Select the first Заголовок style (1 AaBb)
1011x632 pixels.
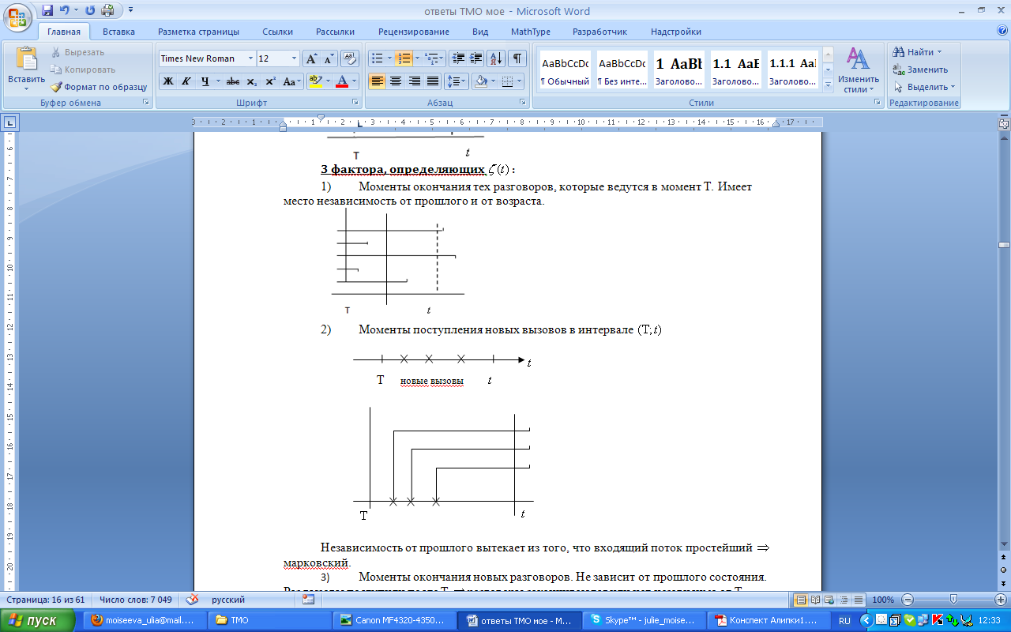679,70
